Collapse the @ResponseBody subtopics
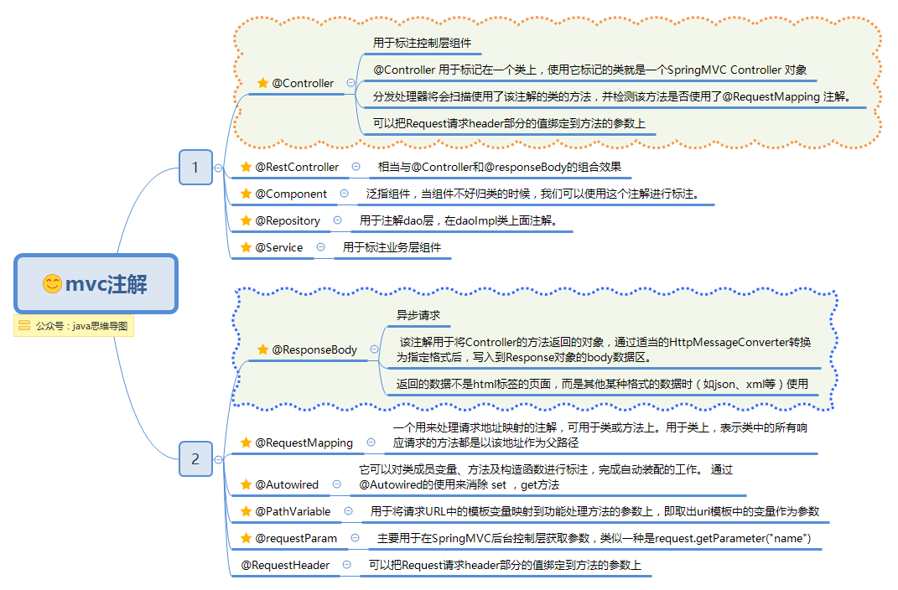Viewport: 898px width, 590px height. pos(376,350)
